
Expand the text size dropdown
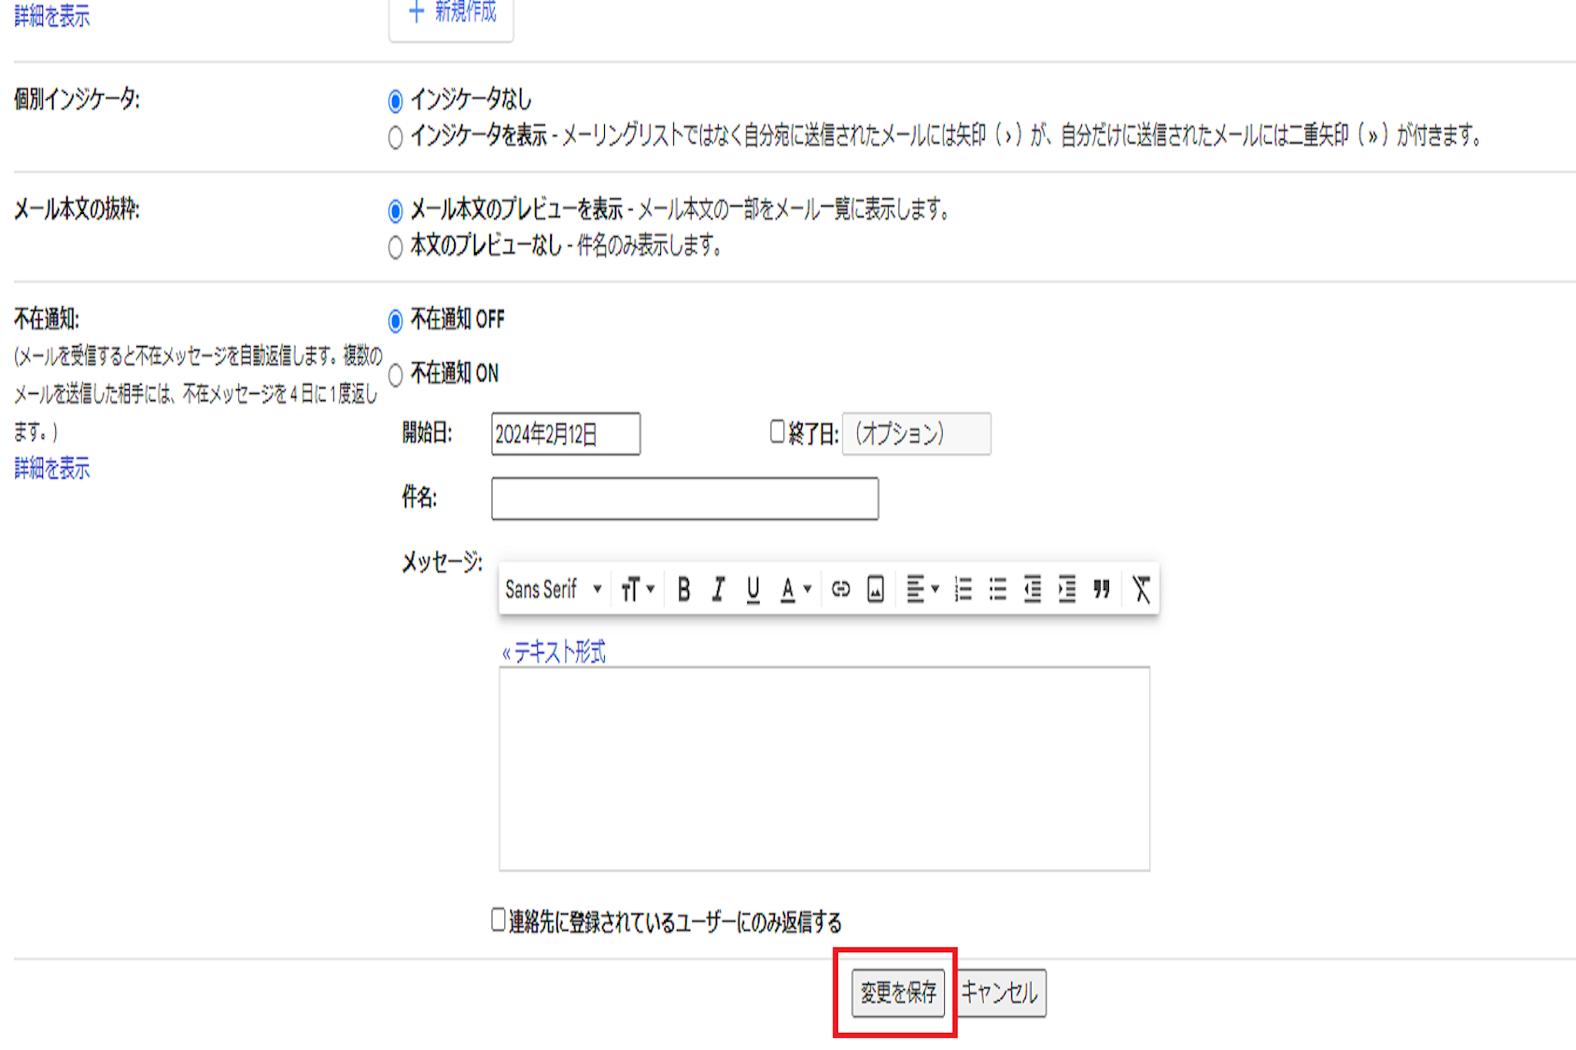(x=637, y=590)
